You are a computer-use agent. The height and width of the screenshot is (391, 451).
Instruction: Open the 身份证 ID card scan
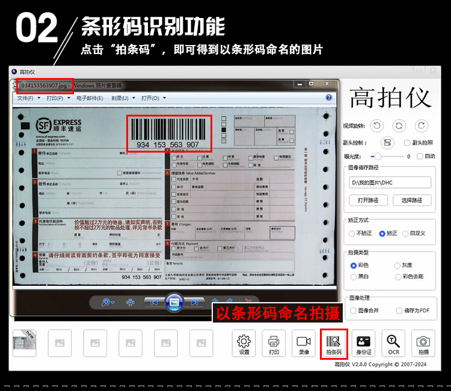coord(364,344)
